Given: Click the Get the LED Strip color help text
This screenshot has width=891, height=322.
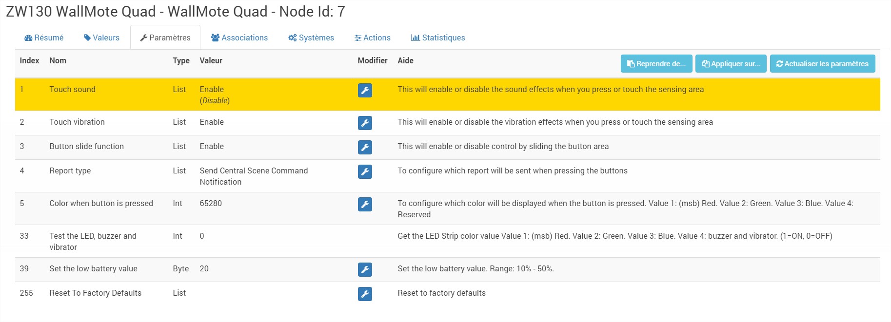Looking at the screenshot, I should coord(614,236).
